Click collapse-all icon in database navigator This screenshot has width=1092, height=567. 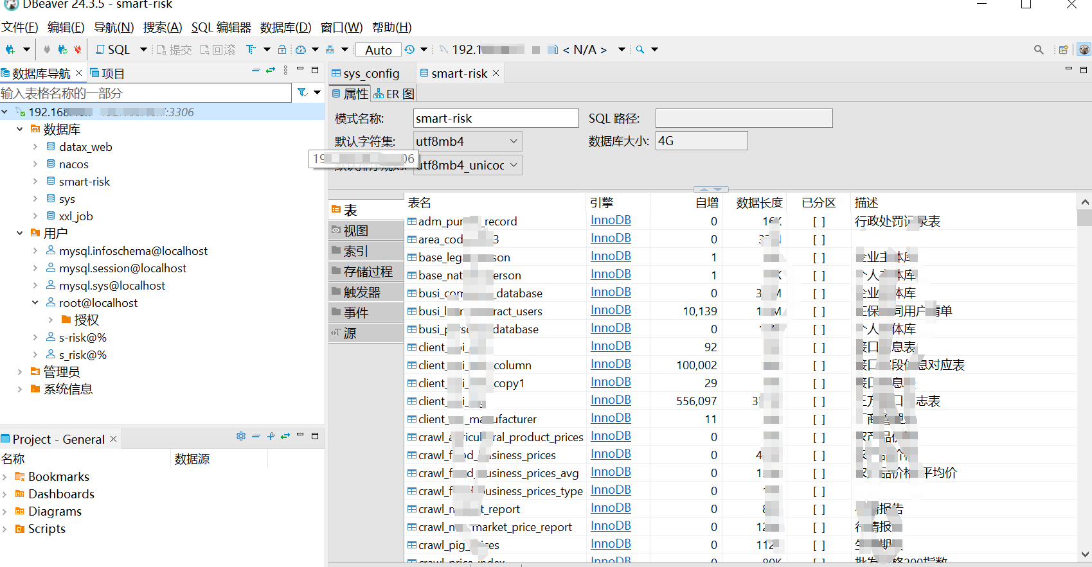tap(256, 70)
